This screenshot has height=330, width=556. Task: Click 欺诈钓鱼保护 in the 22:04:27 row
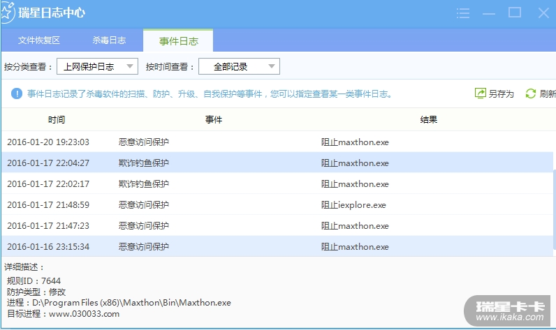pos(144,163)
